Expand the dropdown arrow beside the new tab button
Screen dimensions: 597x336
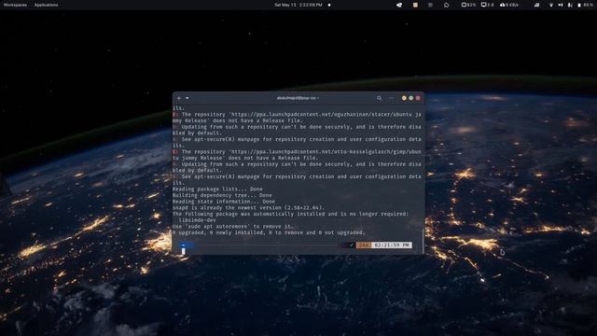pyautogui.click(x=187, y=98)
